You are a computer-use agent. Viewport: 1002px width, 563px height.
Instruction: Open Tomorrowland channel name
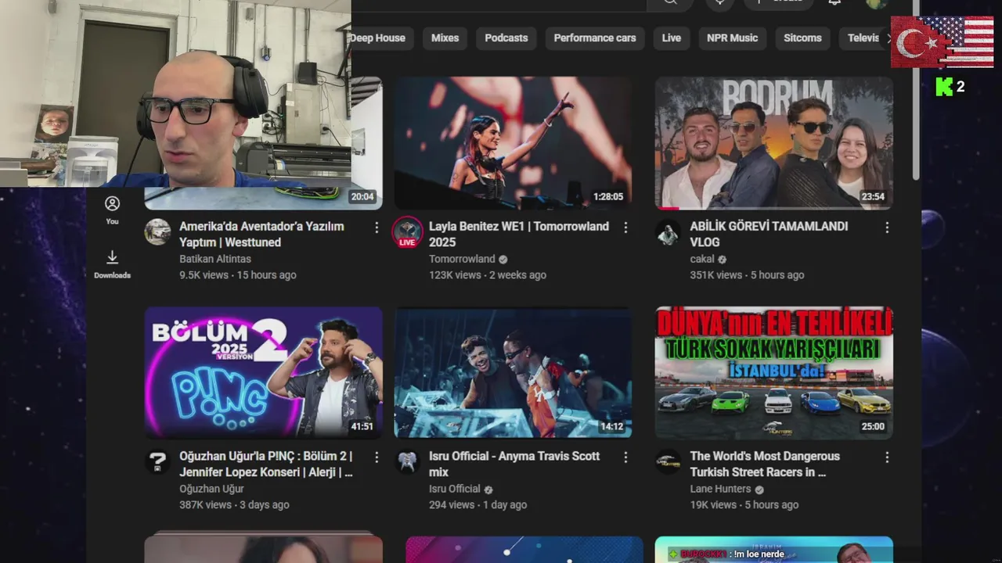462,259
